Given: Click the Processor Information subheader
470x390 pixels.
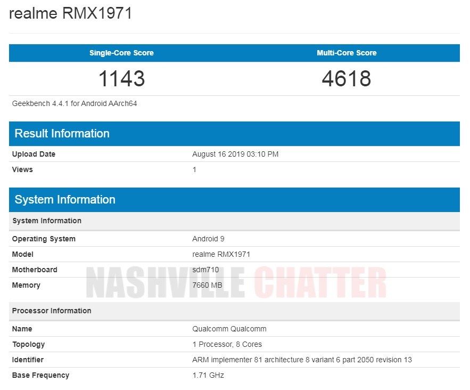Looking at the screenshot, I should 234,311.
